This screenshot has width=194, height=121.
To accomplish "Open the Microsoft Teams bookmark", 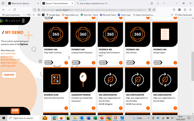I will [x=108, y=15].
